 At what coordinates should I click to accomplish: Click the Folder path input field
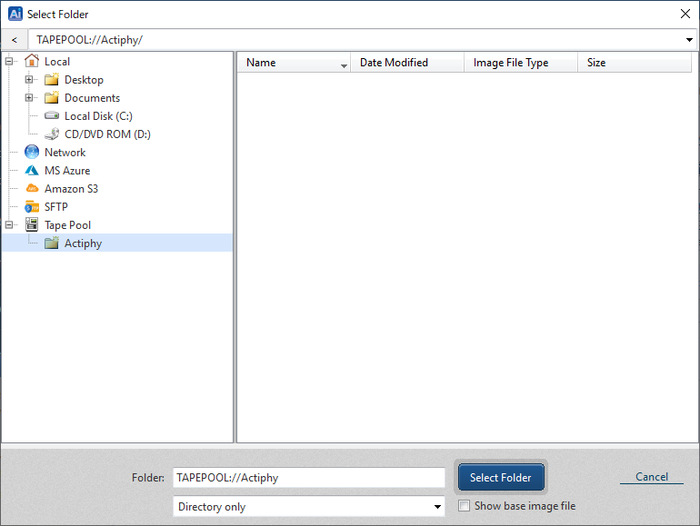click(x=308, y=478)
